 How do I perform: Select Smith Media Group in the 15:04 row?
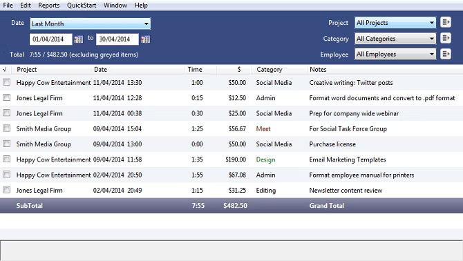44,129
